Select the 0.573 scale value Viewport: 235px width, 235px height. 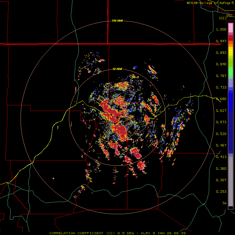(x=221, y=122)
